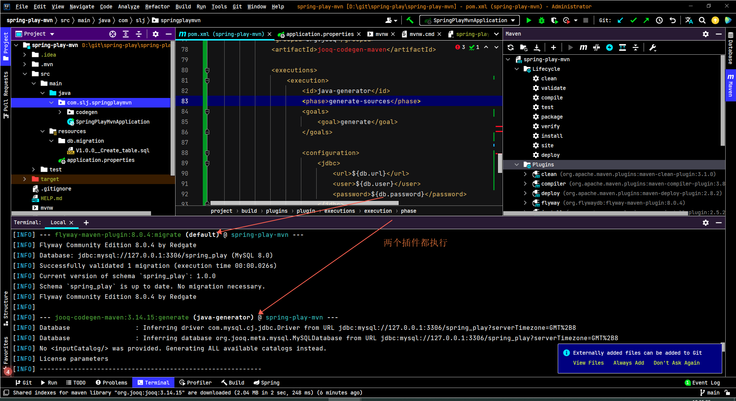The height and width of the screenshot is (401, 736).
Task: Open the Navigate menu
Action: [82, 7]
